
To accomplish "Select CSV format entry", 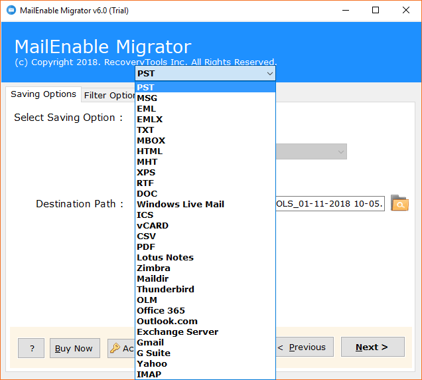I will pos(205,236).
